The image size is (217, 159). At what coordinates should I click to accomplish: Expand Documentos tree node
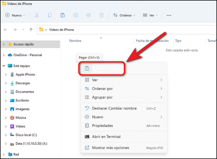pos(6,92)
